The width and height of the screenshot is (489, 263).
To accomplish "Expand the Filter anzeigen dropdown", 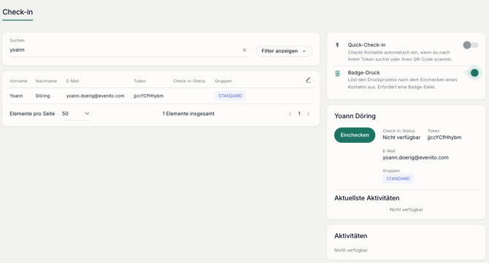I will click(x=284, y=51).
